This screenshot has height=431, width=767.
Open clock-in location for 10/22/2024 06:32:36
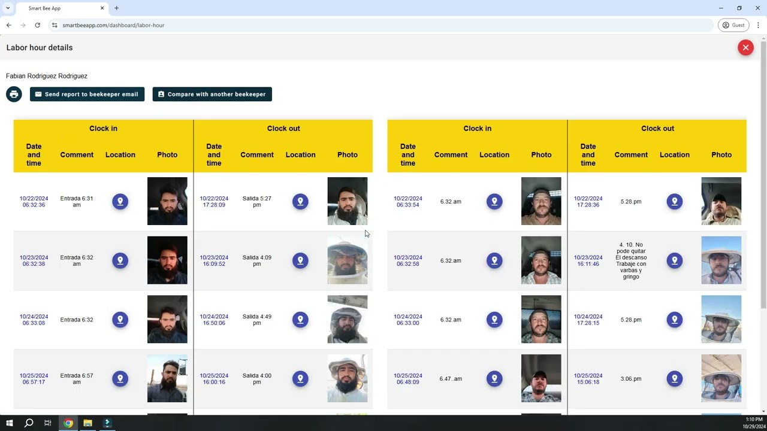(120, 202)
